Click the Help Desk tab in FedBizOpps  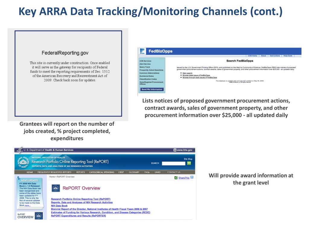pos(288,56)
